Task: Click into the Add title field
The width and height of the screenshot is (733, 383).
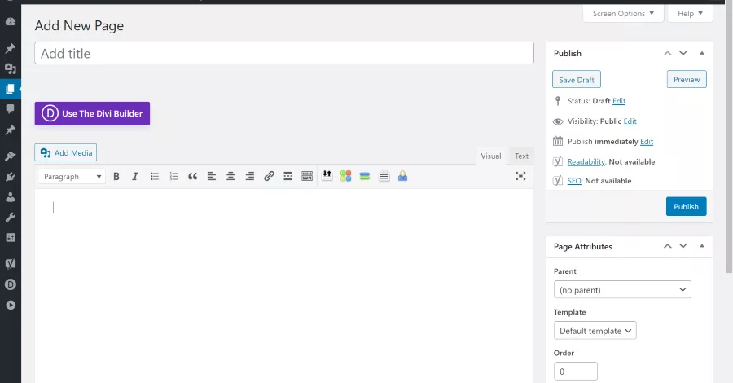Action: pos(284,53)
